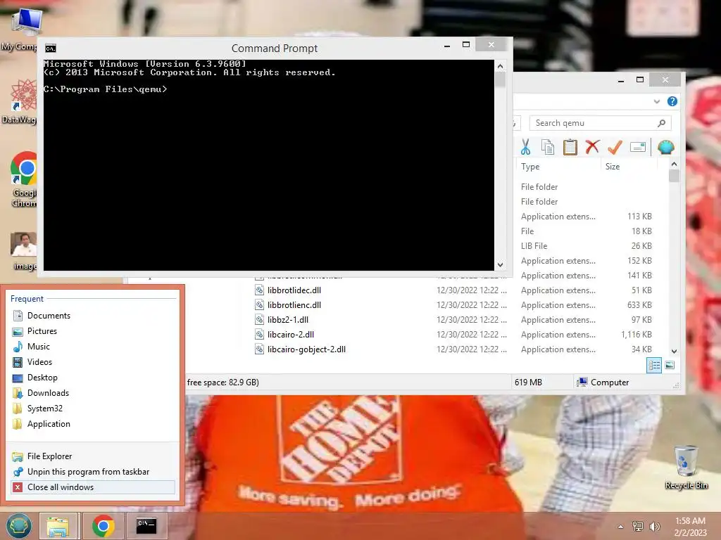Select libcairo-gobject-2.dll file name

coord(307,349)
